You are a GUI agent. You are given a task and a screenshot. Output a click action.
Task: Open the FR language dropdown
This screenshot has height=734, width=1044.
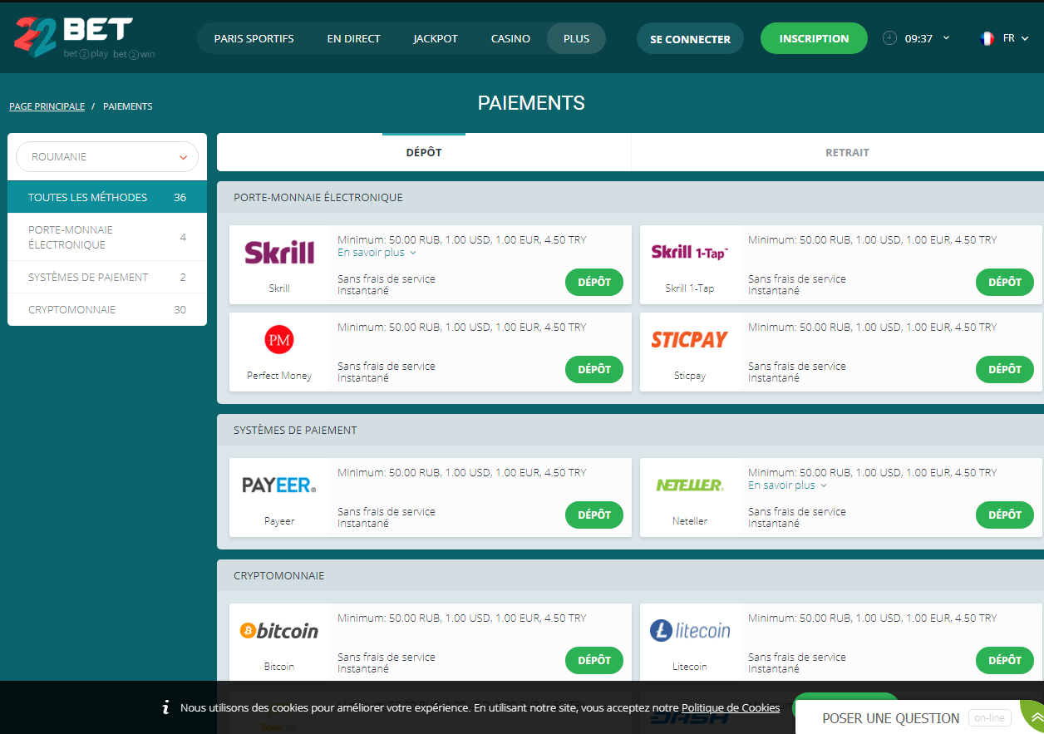1017,38
